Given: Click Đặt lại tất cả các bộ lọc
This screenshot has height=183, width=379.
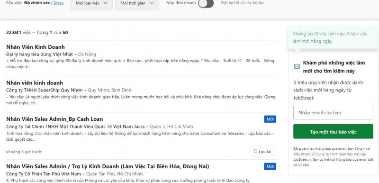Looking at the screenshot, I should coord(243,3).
